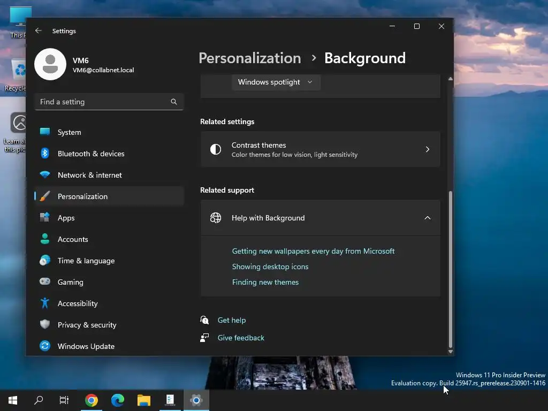The height and width of the screenshot is (411, 548).
Task: Launch Microsoft Edge from taskbar
Action: [x=118, y=400]
